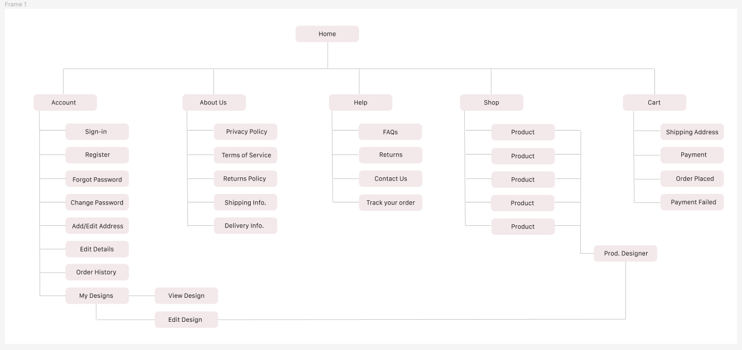Click the Account node in the sitemap
The width and height of the screenshot is (742, 350).
pos(65,103)
